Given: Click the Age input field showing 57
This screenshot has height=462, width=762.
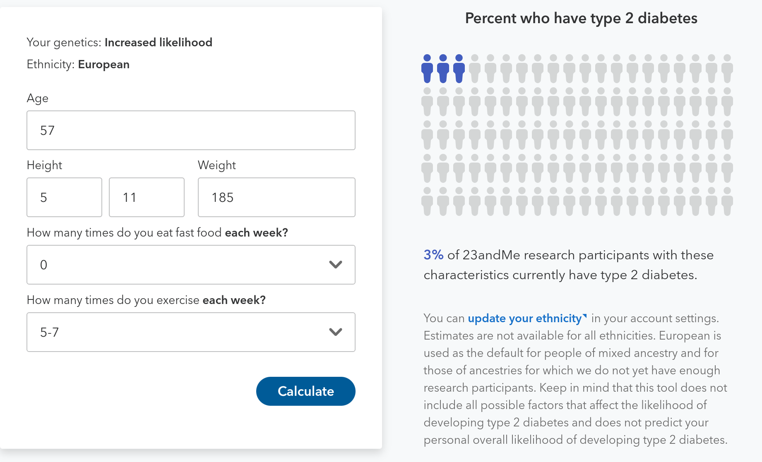Looking at the screenshot, I should pos(191,130).
